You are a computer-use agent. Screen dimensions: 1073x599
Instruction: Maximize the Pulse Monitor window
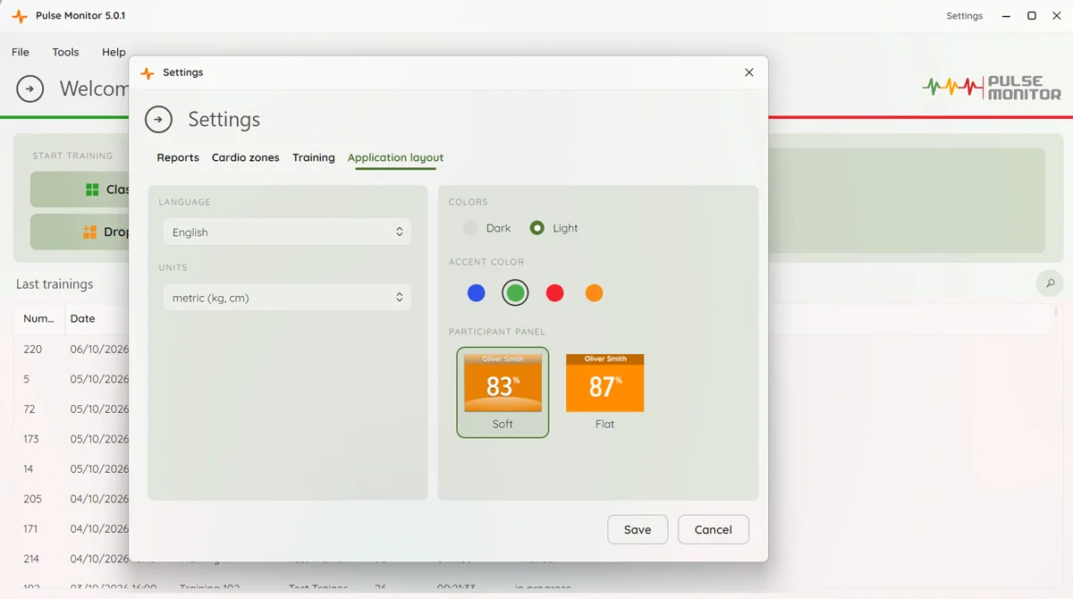tap(1032, 16)
